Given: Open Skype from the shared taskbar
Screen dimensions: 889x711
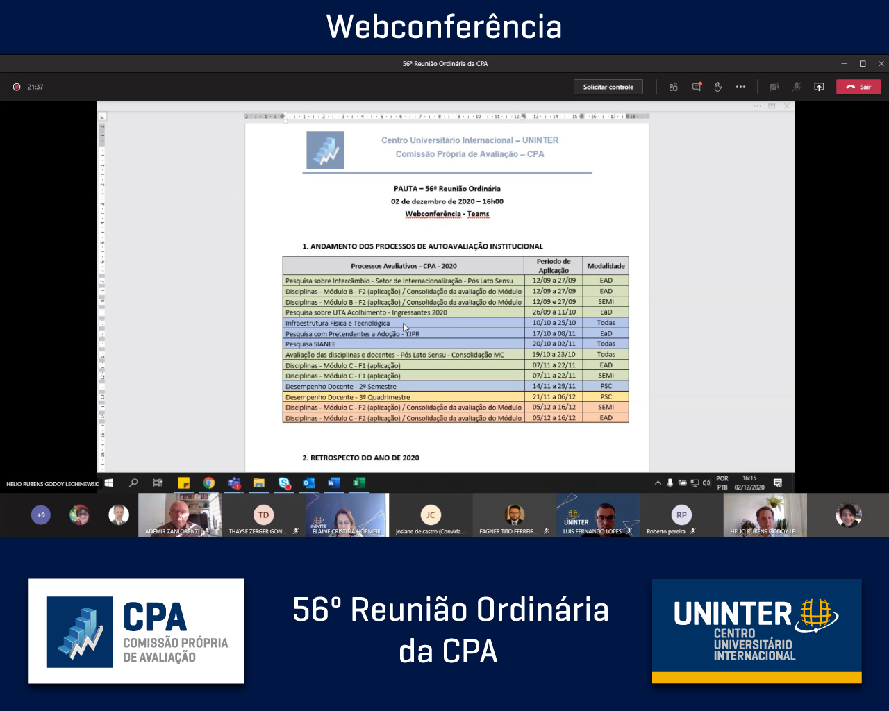Looking at the screenshot, I should tap(284, 483).
